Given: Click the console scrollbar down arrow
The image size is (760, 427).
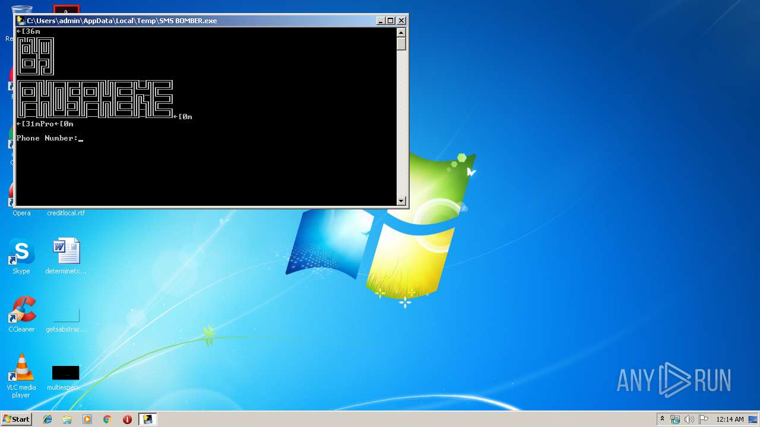Looking at the screenshot, I should point(401,200).
